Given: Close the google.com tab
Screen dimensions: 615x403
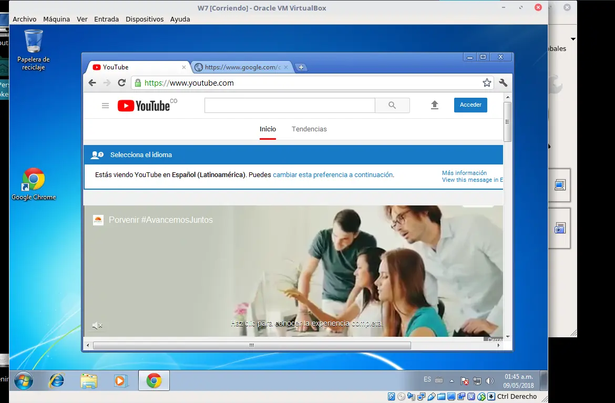Looking at the screenshot, I should point(286,67).
